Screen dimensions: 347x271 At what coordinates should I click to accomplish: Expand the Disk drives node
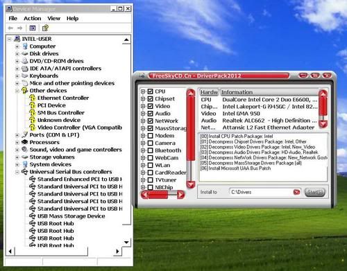point(17,54)
